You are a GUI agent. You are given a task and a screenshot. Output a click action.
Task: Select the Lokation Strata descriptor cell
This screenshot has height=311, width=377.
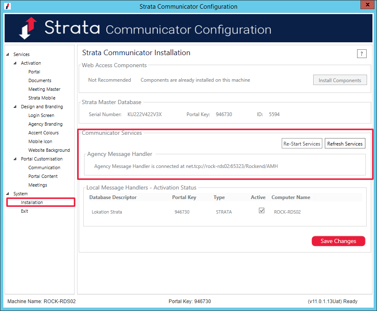click(107, 212)
